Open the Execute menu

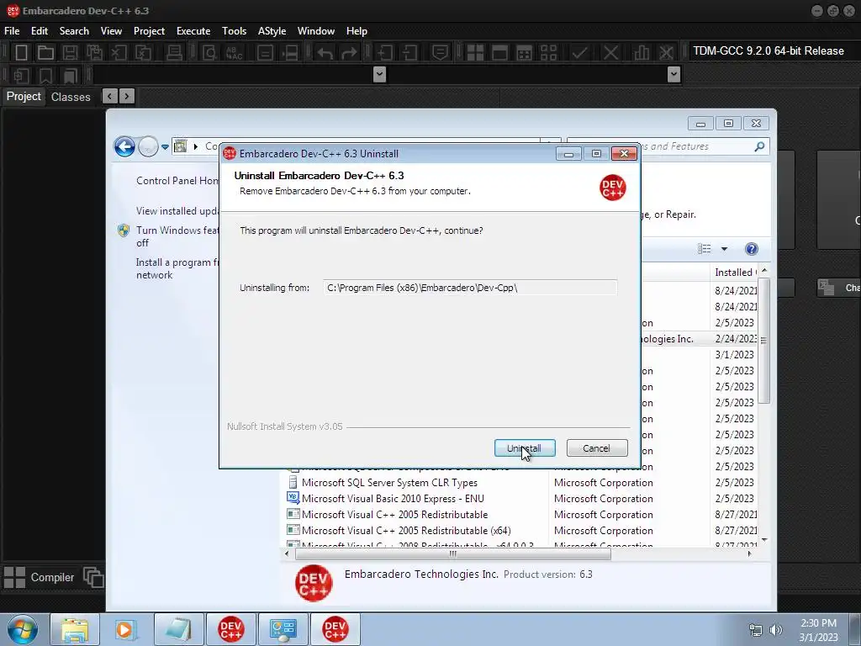point(193,31)
